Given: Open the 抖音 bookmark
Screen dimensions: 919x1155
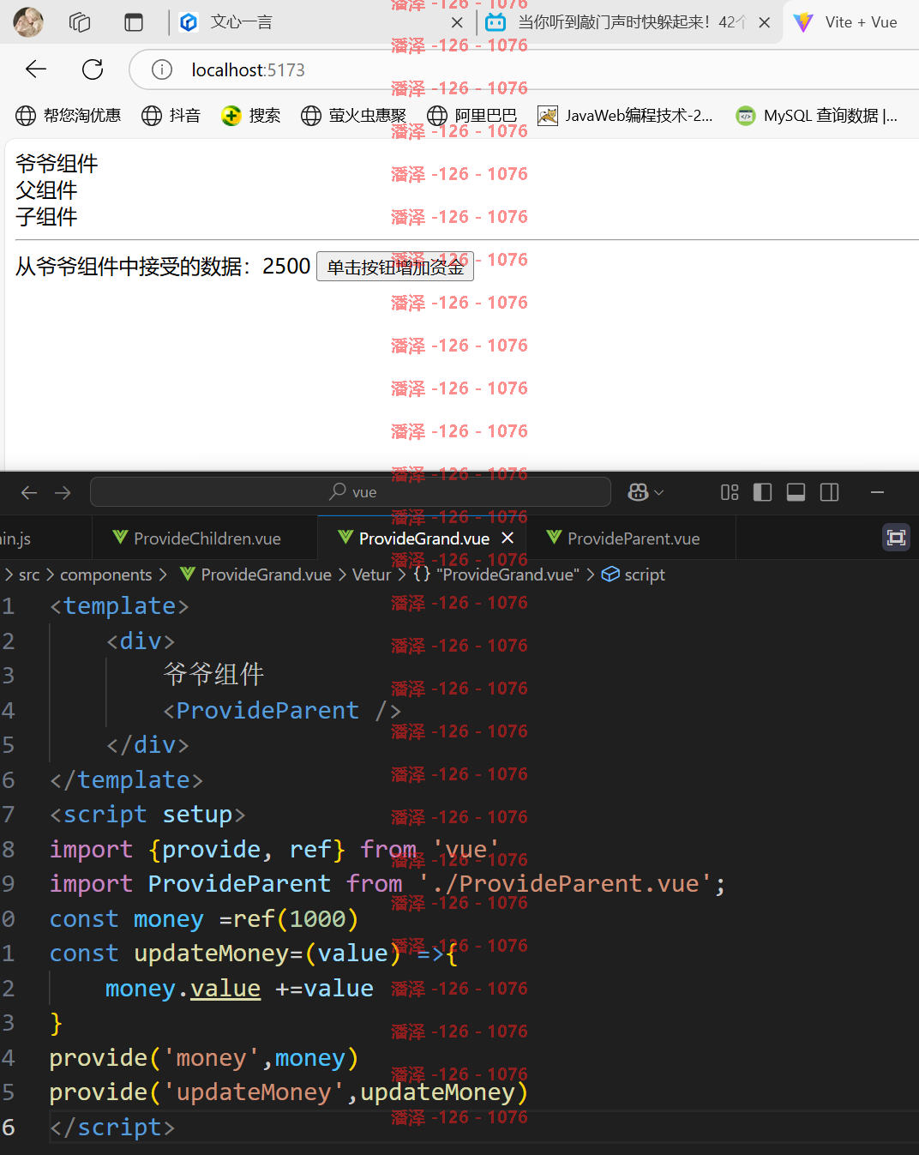Looking at the screenshot, I should coord(171,116).
